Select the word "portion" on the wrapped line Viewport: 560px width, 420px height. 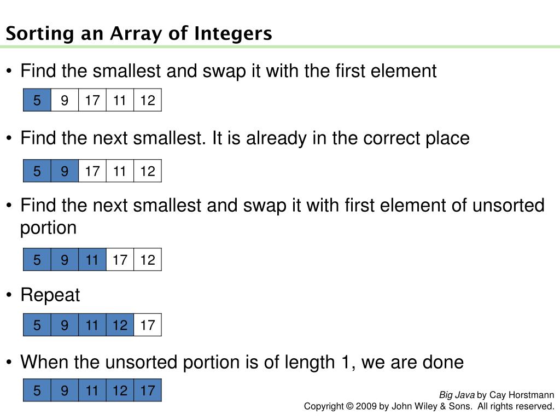click(48, 227)
